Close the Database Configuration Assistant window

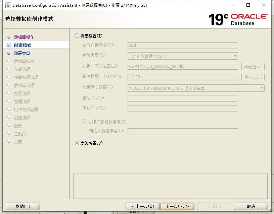264,5
